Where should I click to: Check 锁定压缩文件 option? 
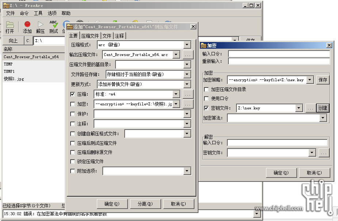(72, 161)
